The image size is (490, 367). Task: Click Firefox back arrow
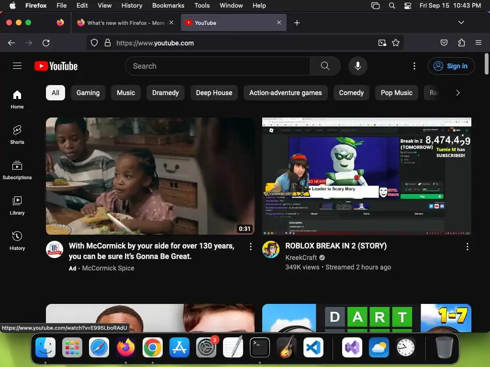point(11,43)
